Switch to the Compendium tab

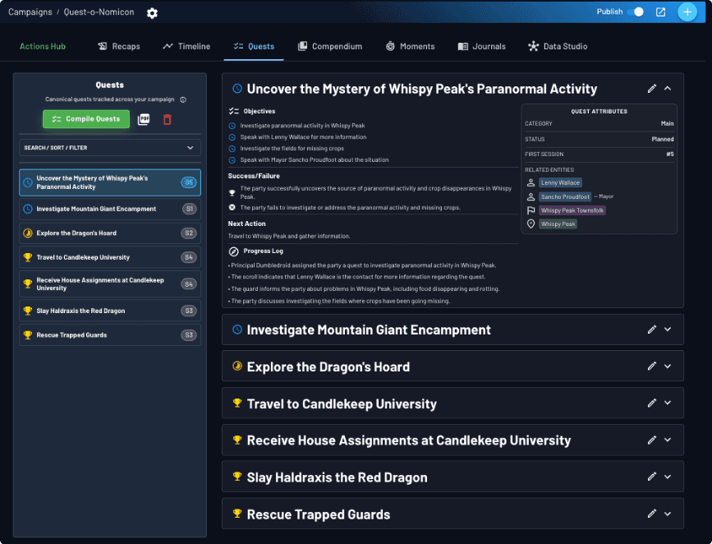(x=330, y=46)
